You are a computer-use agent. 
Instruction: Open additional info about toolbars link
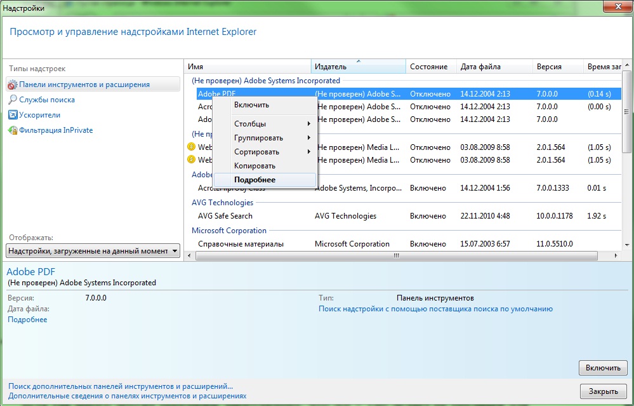pyautogui.click(x=127, y=396)
